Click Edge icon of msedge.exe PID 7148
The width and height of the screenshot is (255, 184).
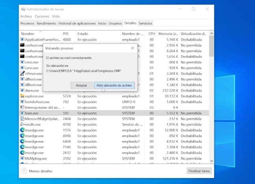pyautogui.click(x=22, y=147)
